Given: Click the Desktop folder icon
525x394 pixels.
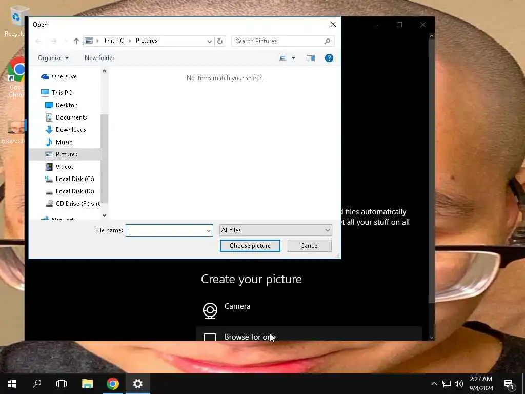Looking at the screenshot, I should 49,105.
